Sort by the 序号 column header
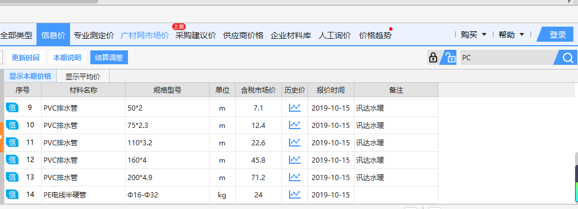This screenshot has width=578, height=209. click(23, 90)
